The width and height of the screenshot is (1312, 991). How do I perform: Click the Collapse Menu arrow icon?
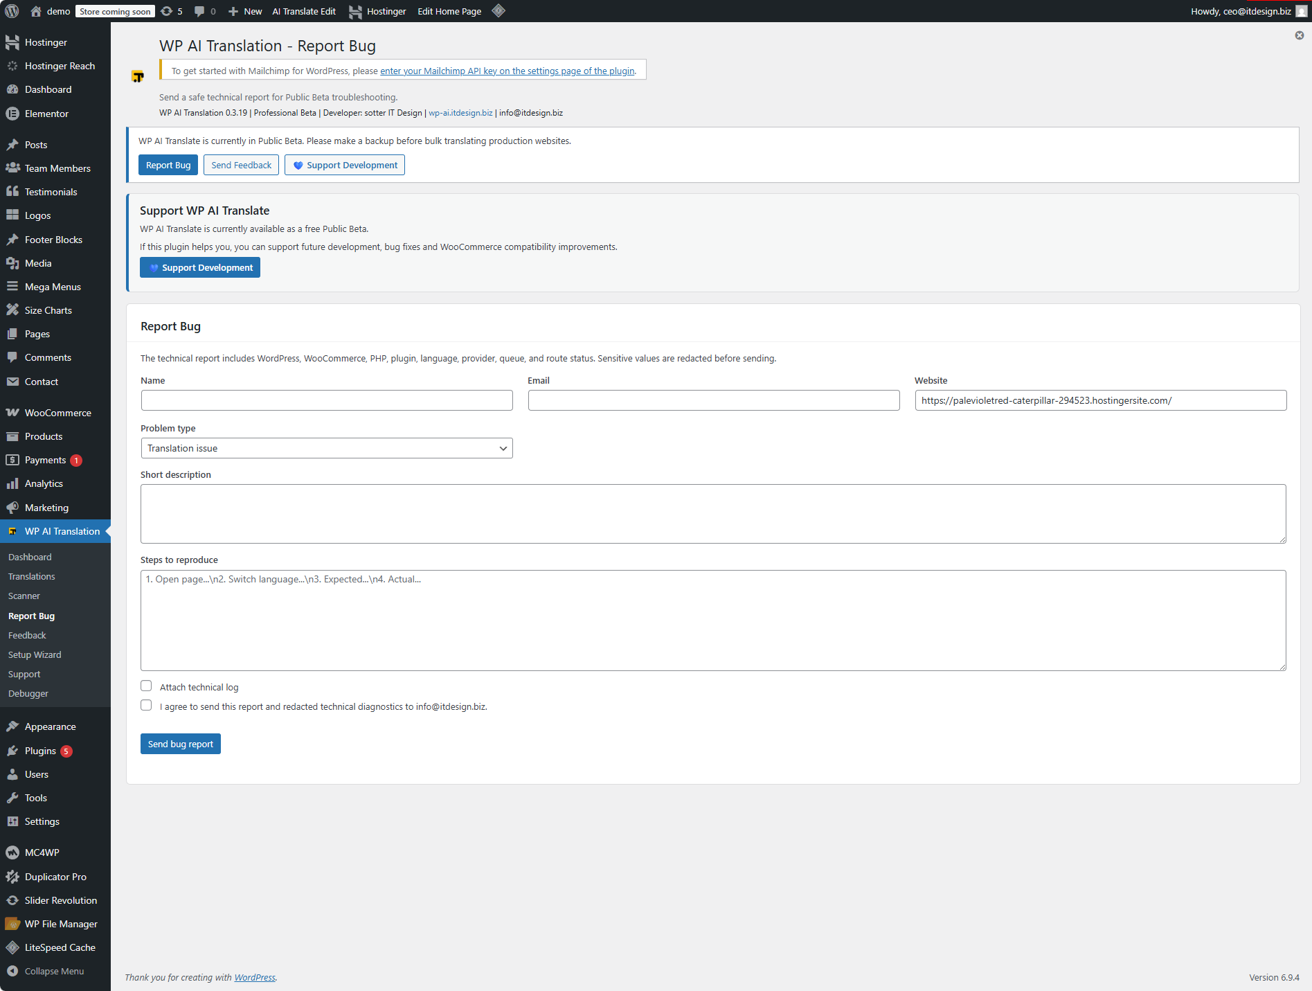(x=12, y=971)
